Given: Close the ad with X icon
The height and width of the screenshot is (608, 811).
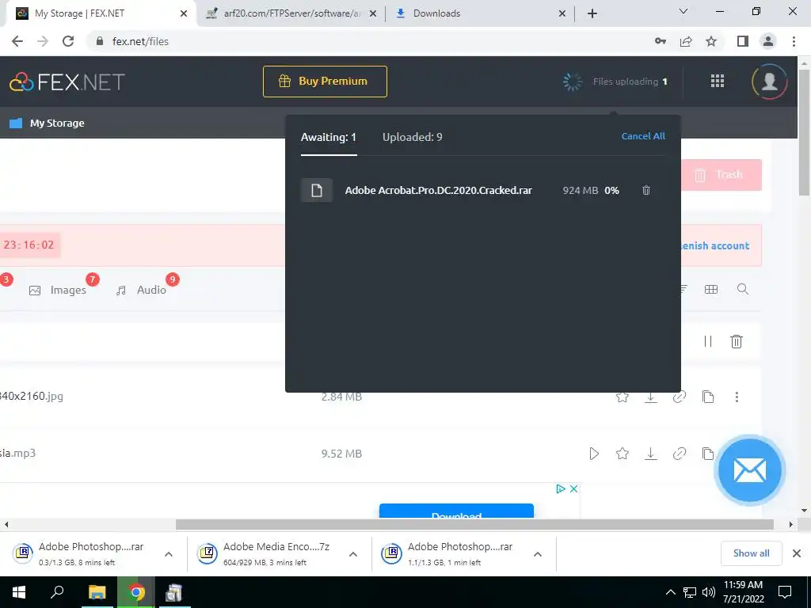Looking at the screenshot, I should (573, 488).
